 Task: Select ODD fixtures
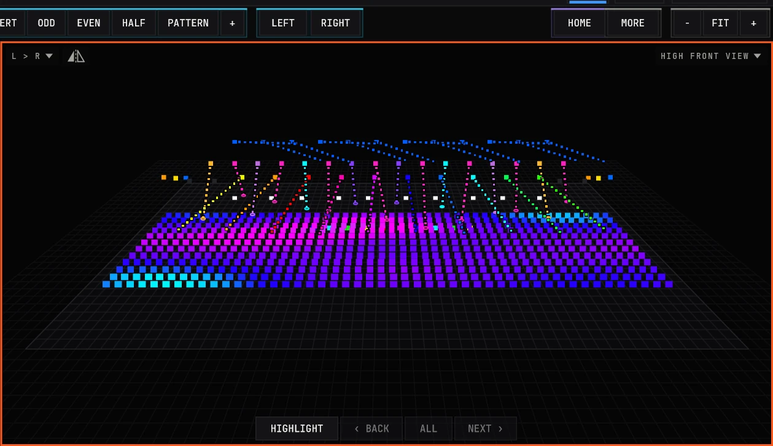coord(46,23)
